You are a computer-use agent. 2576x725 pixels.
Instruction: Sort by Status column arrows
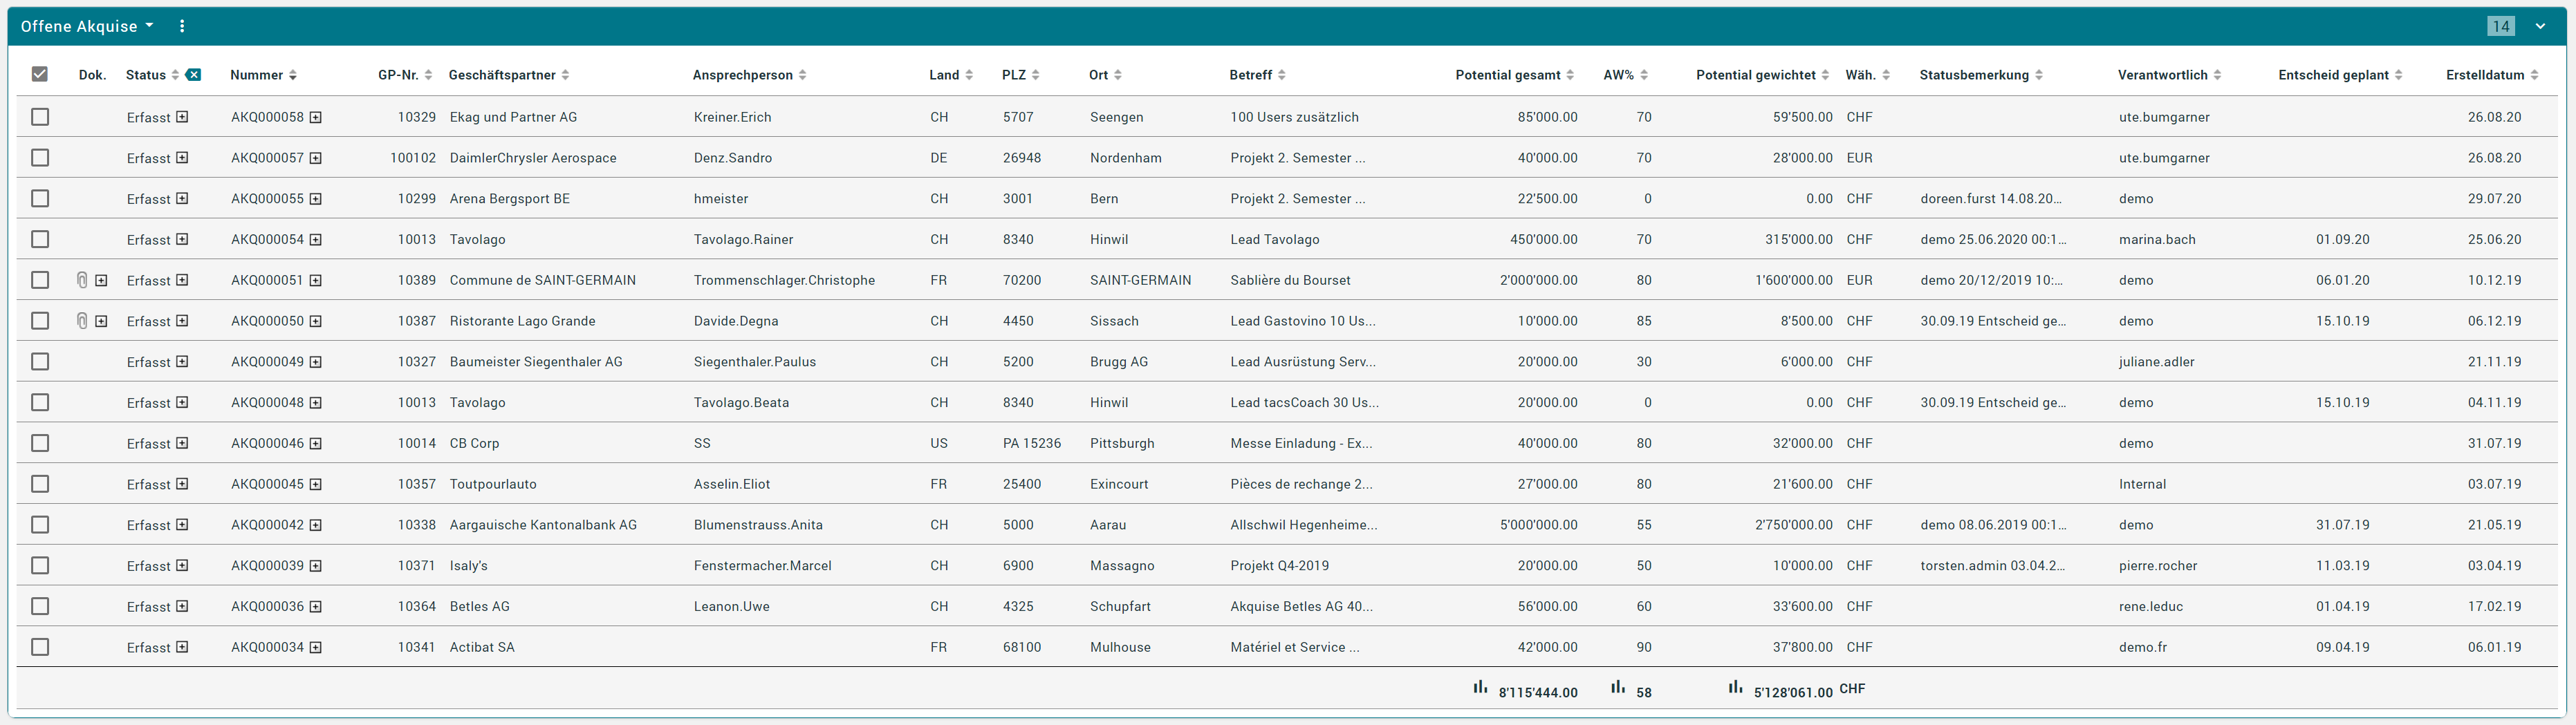[x=175, y=75]
